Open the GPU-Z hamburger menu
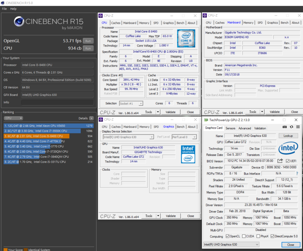Image resolution: width=303 pixels, height=251 pixels. coord(298,127)
